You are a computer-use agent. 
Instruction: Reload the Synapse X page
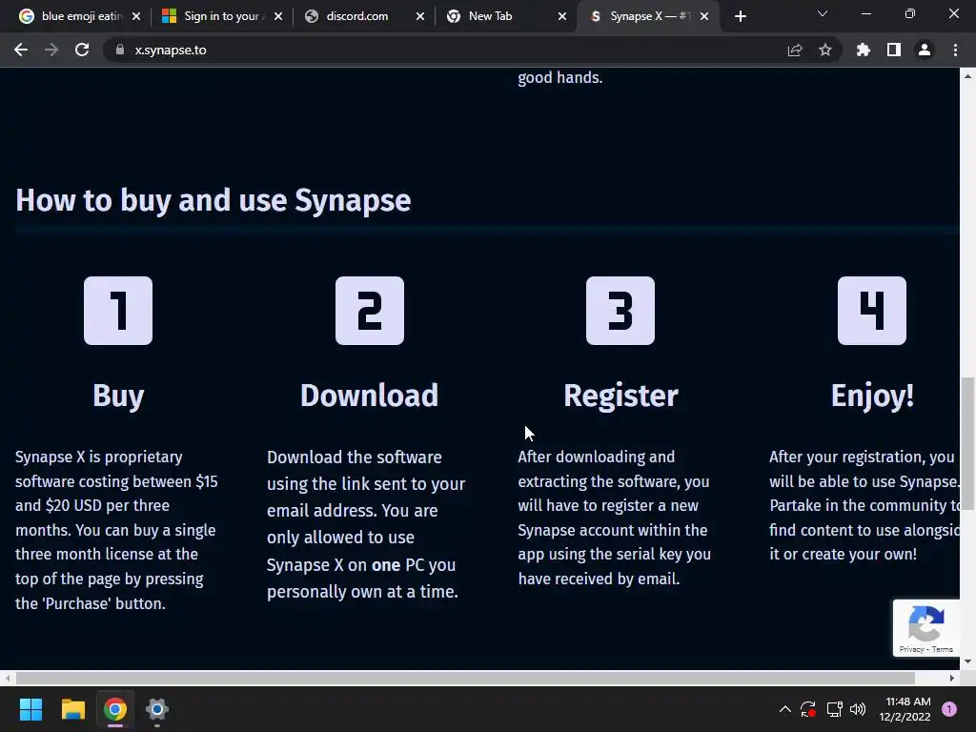[82, 50]
